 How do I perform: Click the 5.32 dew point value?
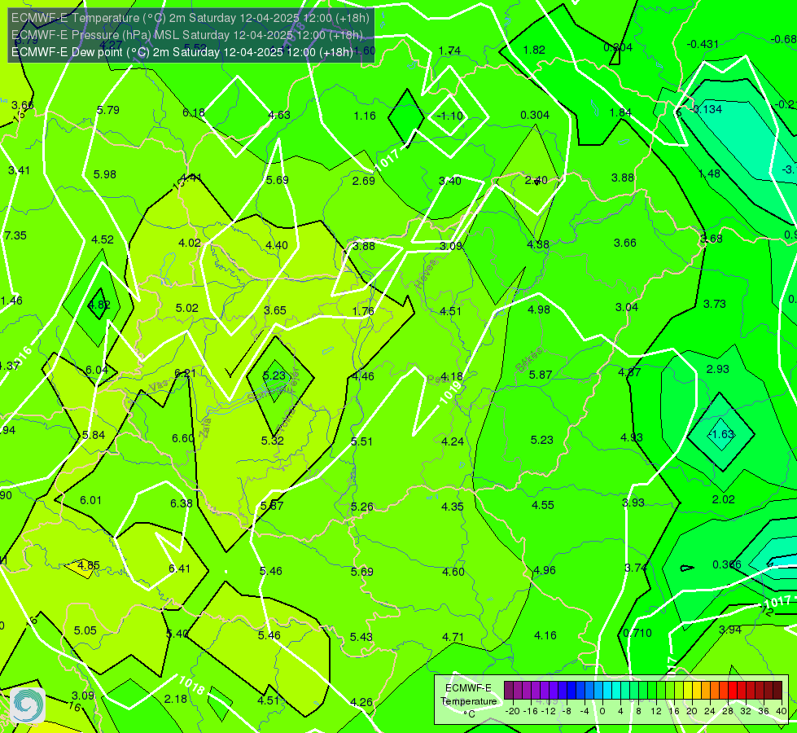(273, 441)
